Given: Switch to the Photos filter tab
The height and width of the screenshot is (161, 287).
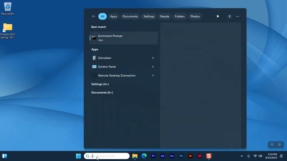Looking at the screenshot, I should [x=195, y=17].
